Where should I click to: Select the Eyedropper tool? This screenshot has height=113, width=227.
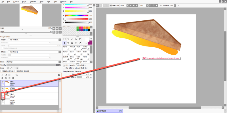click(x=80, y=43)
